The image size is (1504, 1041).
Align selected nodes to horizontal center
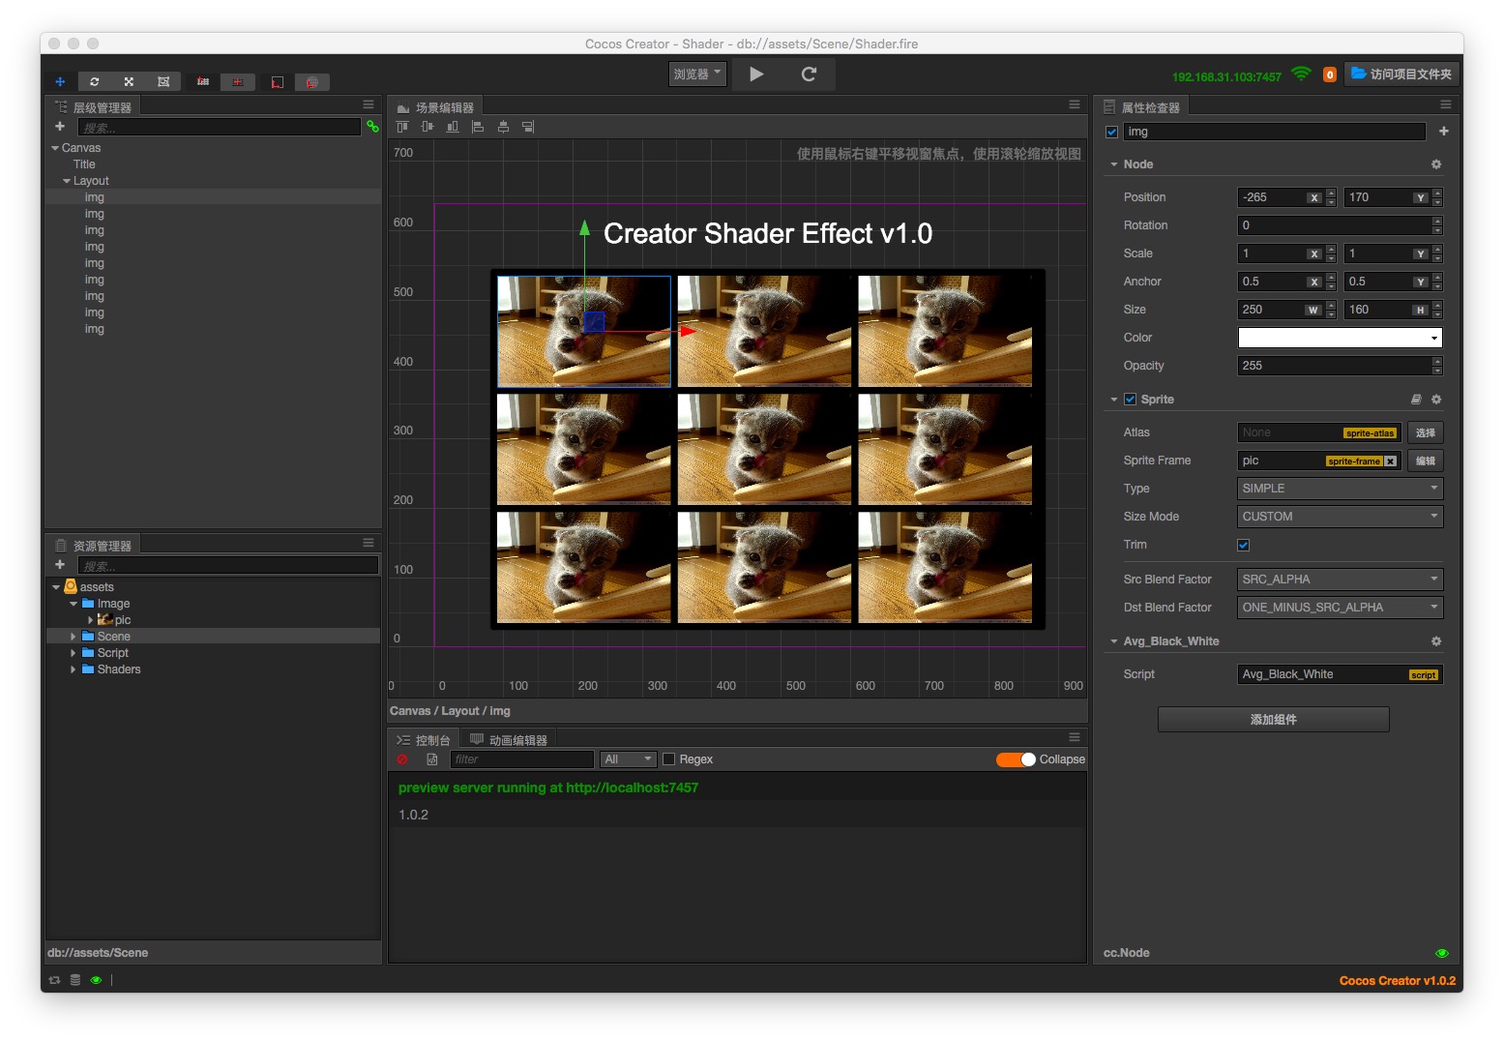(503, 127)
